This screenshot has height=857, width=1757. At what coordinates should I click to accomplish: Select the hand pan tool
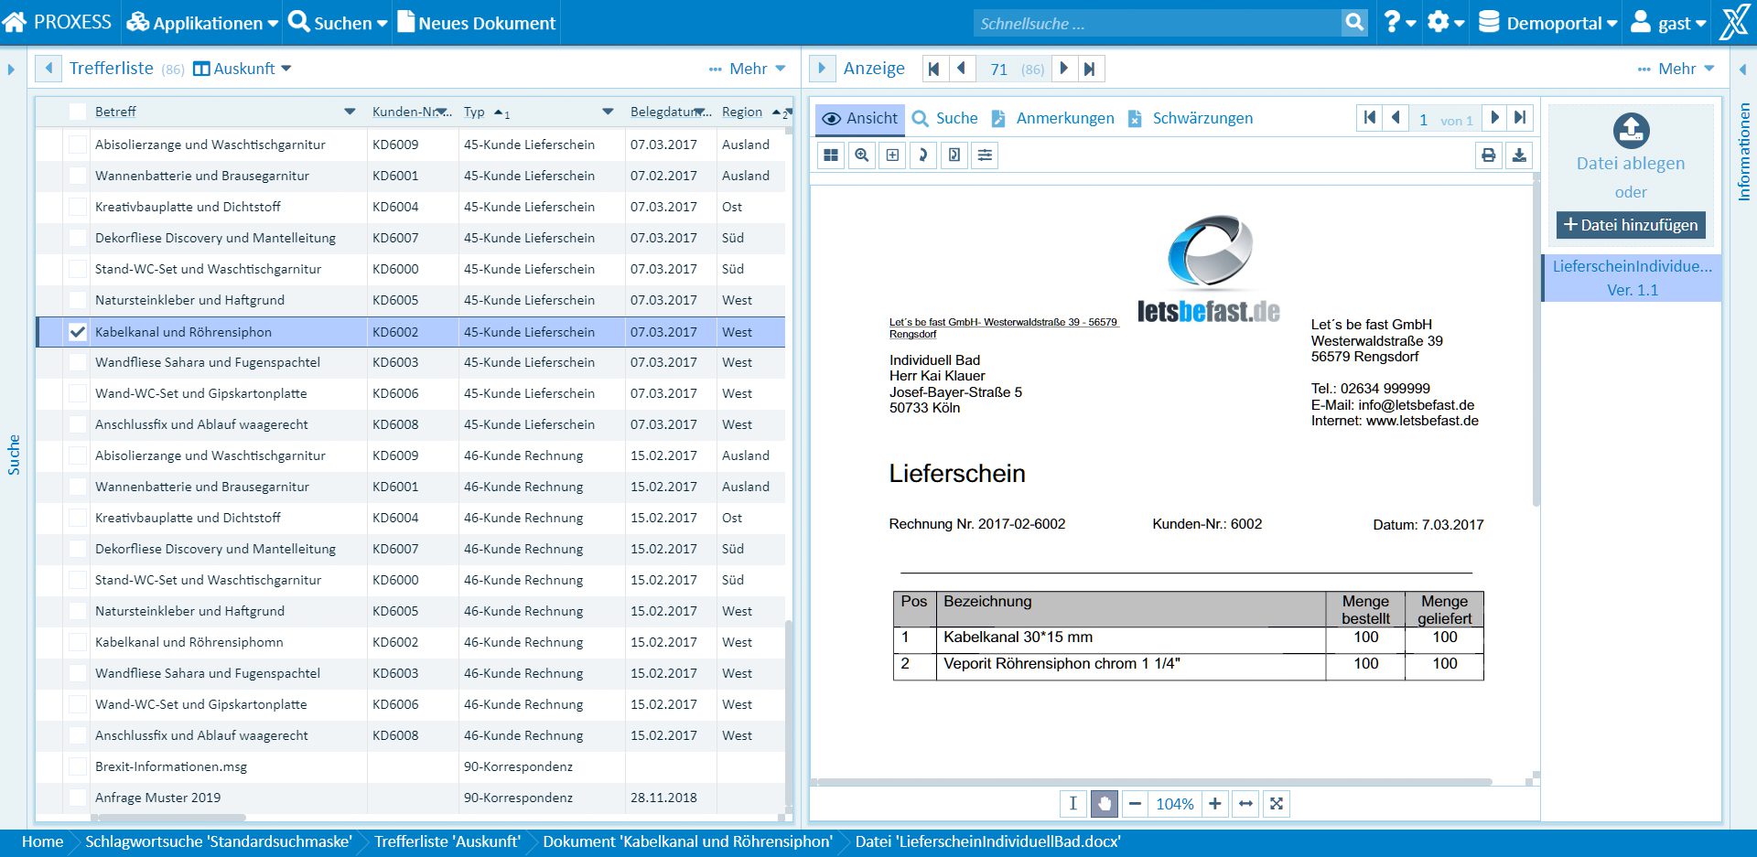coord(1104,804)
